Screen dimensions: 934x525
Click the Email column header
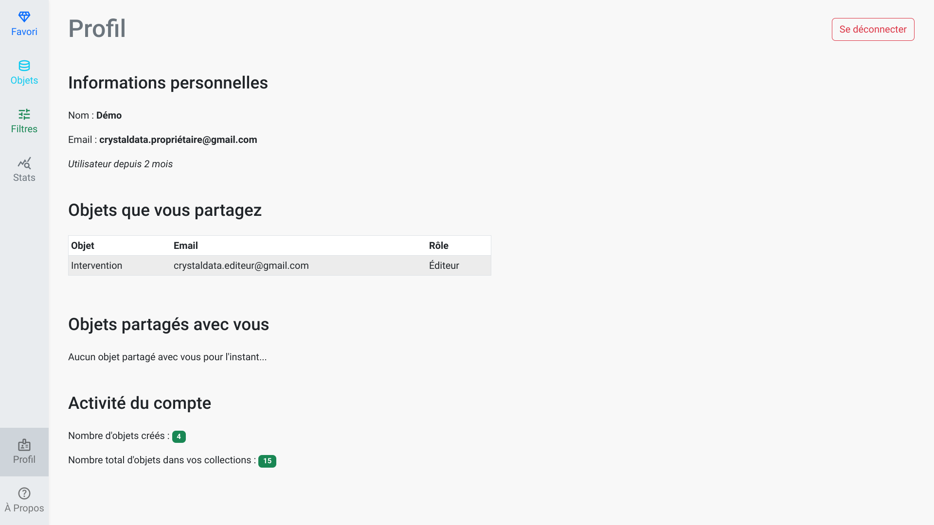pos(186,245)
